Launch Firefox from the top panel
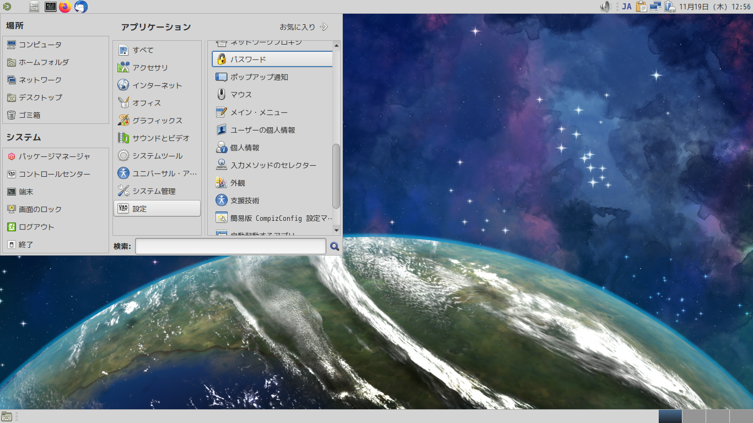The image size is (753, 423). (x=65, y=7)
